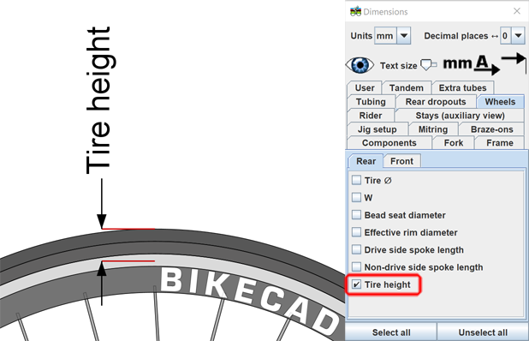Click the Units mm field
The width and height of the screenshot is (529, 341).
point(385,35)
